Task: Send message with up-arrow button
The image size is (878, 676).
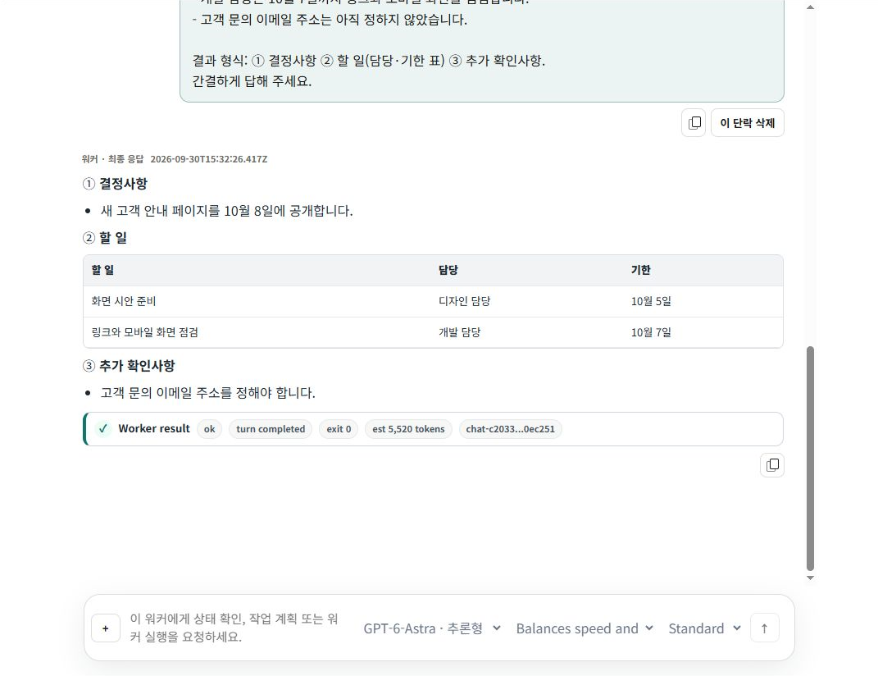Action: tap(764, 628)
